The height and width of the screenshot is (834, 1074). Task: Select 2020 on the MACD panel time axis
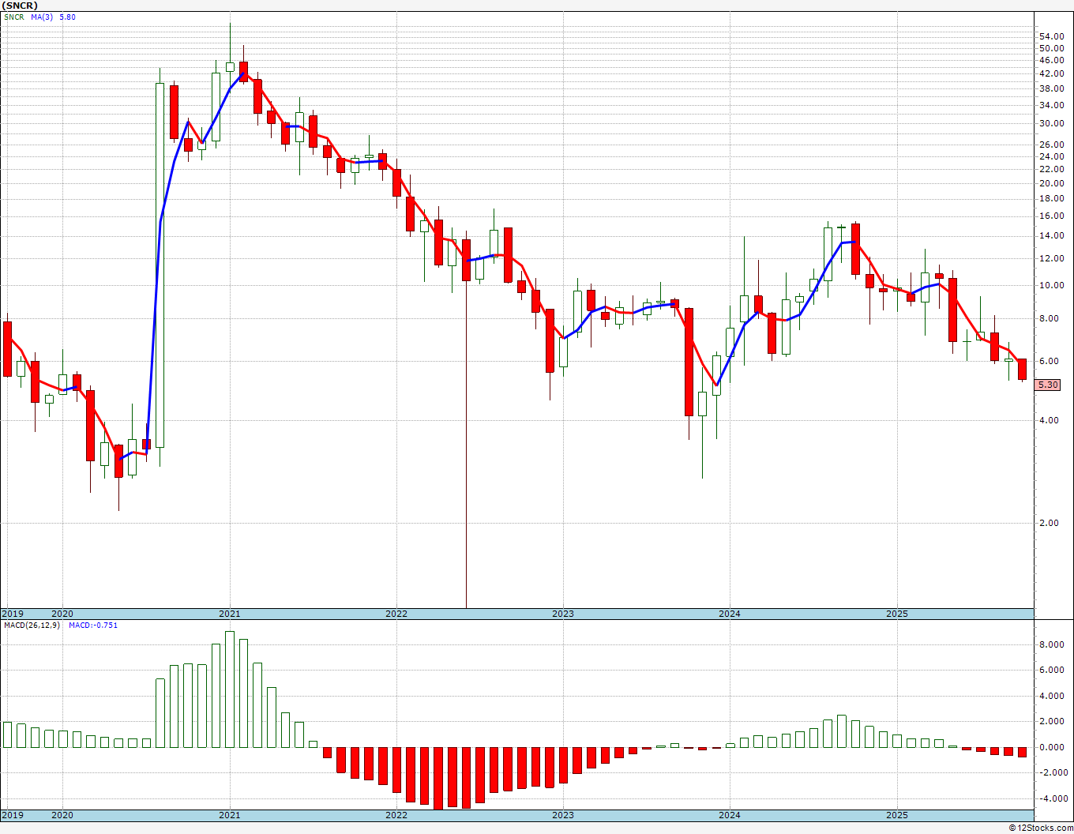point(62,815)
